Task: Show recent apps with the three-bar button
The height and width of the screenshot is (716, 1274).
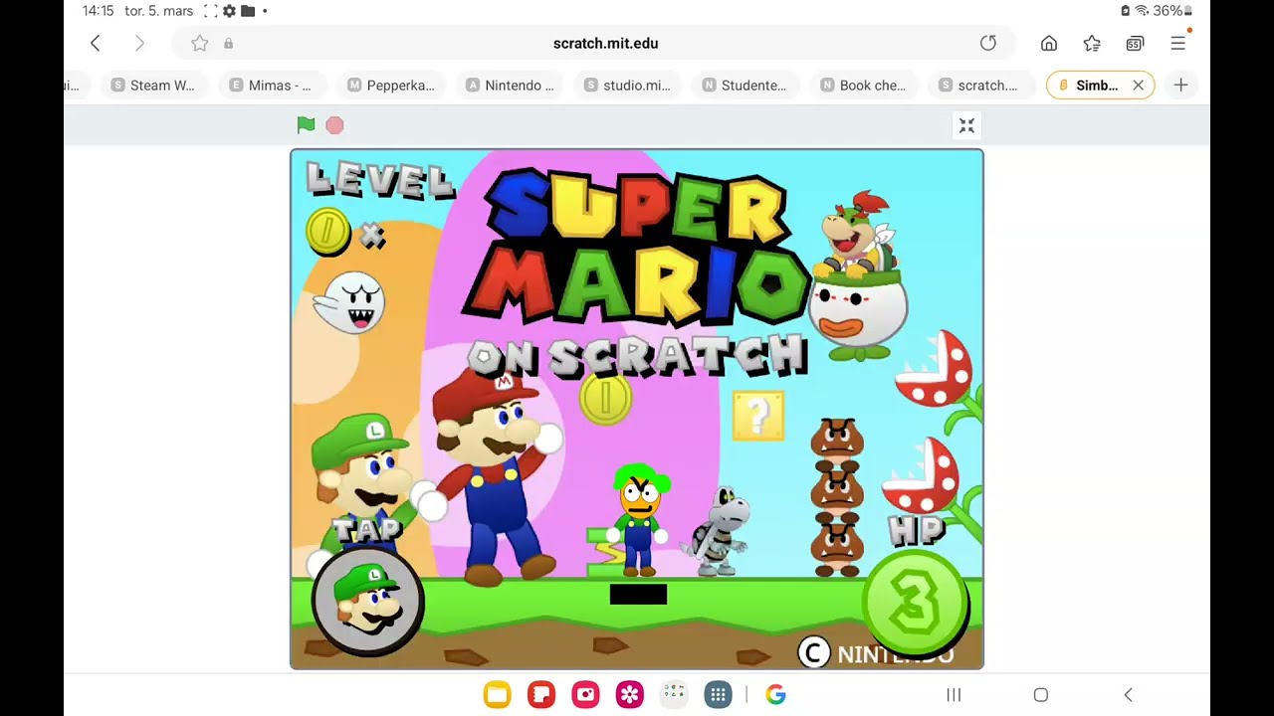Action: tap(954, 695)
